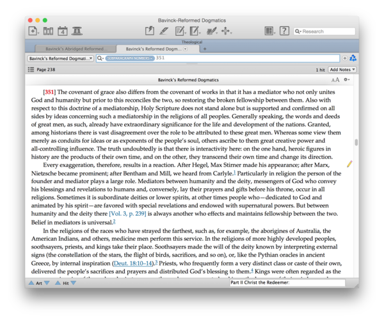Image resolution: width=384 pixels, height=322 pixels.
Task: Click the plus circle in the search bar
Action: [x=344, y=58]
